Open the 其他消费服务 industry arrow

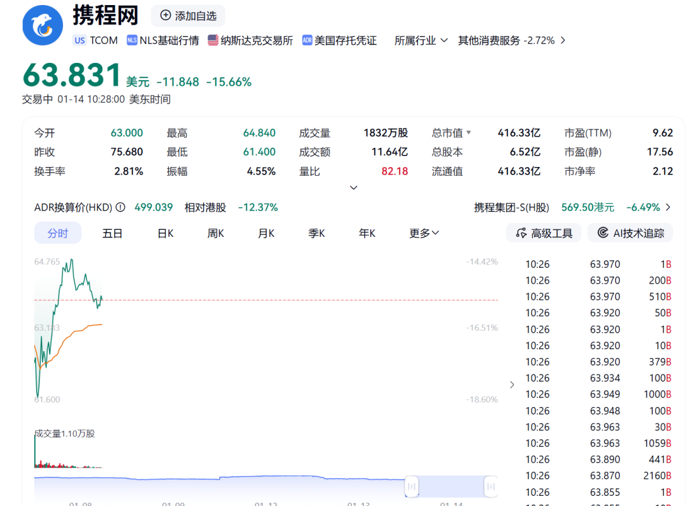point(563,40)
